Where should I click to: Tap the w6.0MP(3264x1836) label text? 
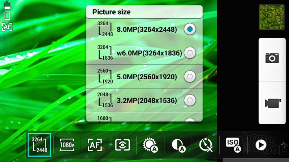pos(149,53)
